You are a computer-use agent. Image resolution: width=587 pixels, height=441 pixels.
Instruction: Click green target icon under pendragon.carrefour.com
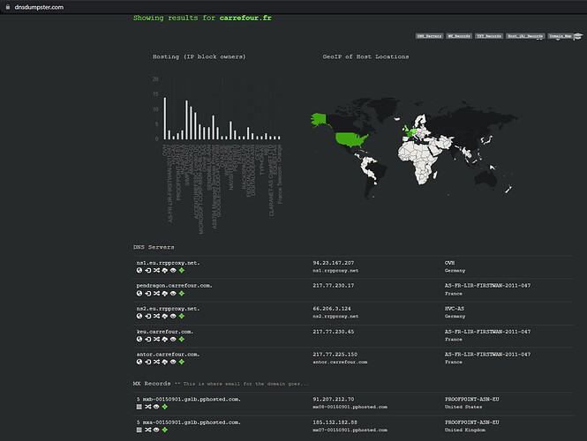click(182, 294)
